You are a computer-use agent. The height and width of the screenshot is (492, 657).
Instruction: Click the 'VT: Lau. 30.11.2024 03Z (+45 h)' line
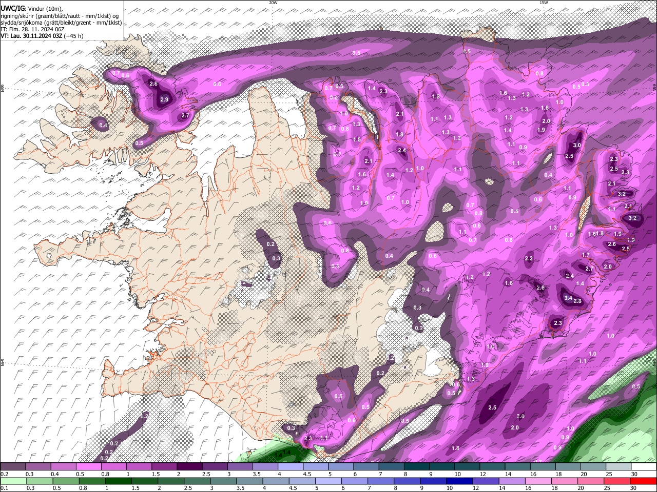pyautogui.click(x=42, y=36)
